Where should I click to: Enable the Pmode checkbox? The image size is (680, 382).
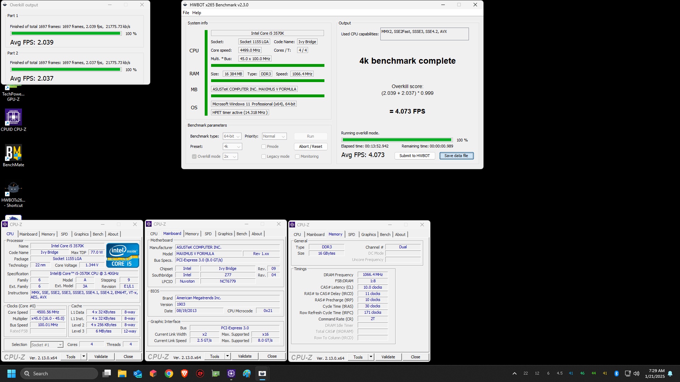[x=263, y=146]
